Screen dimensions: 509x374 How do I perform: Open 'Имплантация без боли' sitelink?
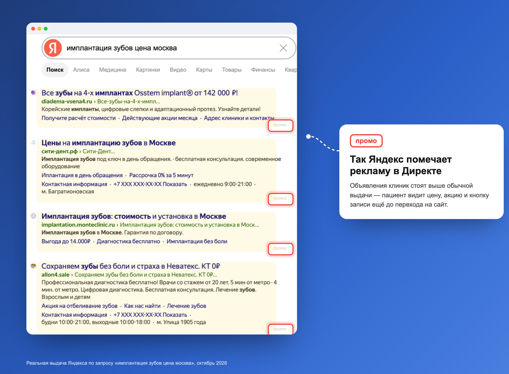(197, 241)
